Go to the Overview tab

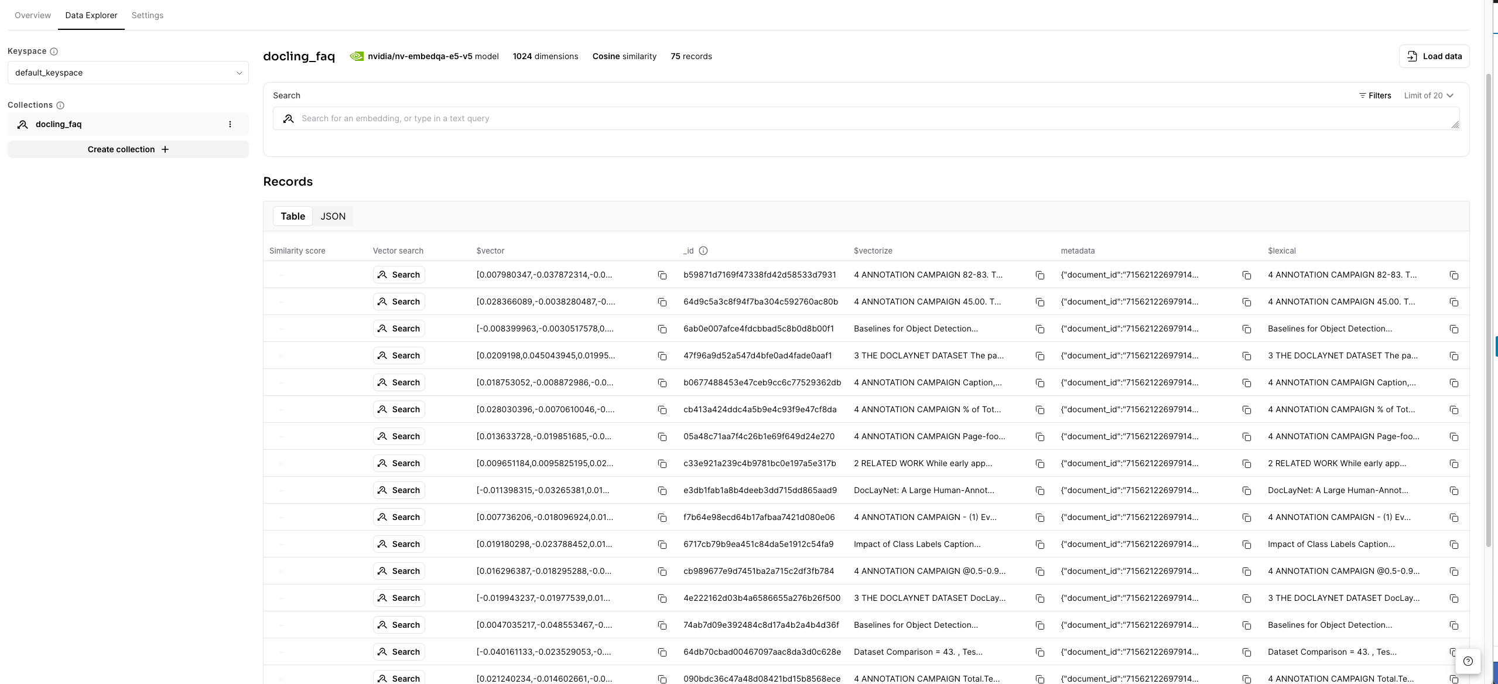point(33,15)
